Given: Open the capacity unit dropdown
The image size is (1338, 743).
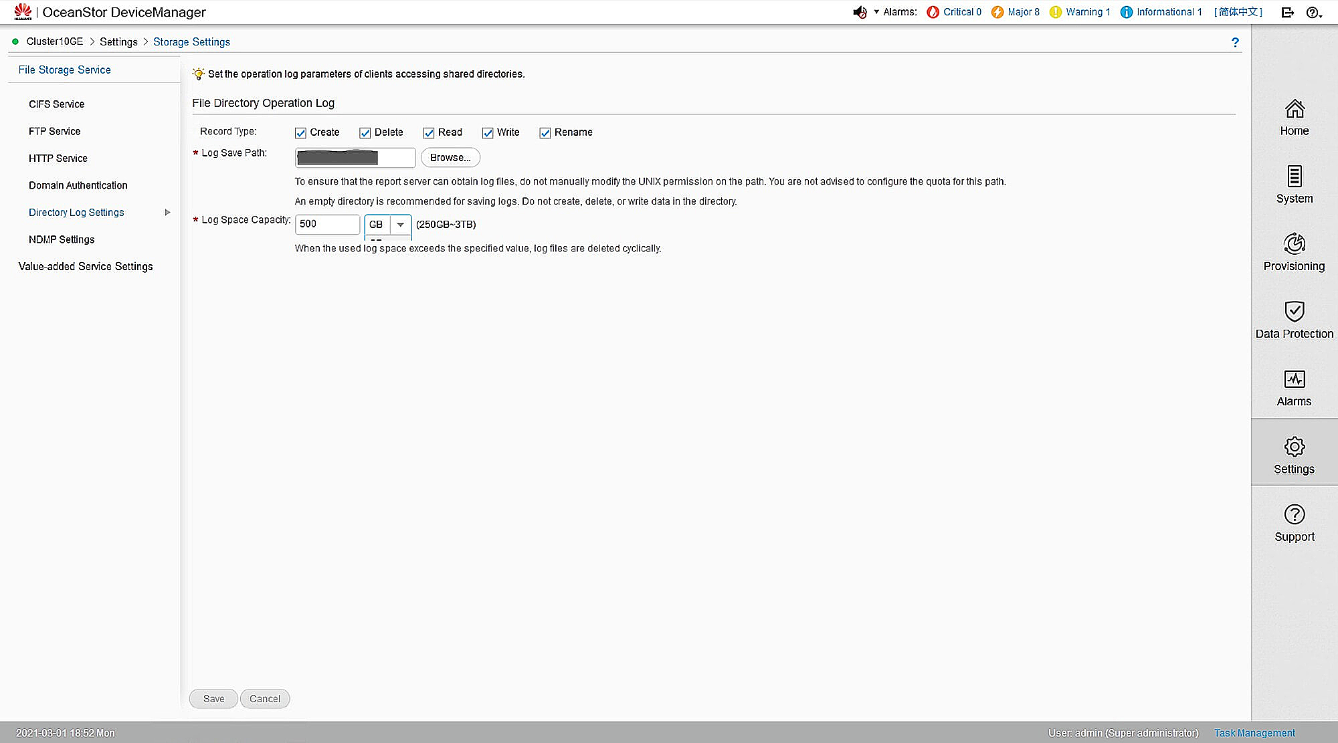Looking at the screenshot, I should tap(401, 225).
